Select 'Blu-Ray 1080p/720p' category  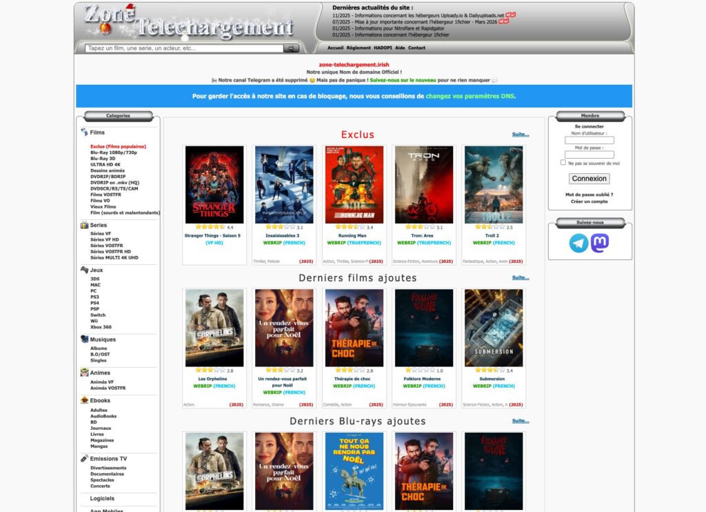114,152
